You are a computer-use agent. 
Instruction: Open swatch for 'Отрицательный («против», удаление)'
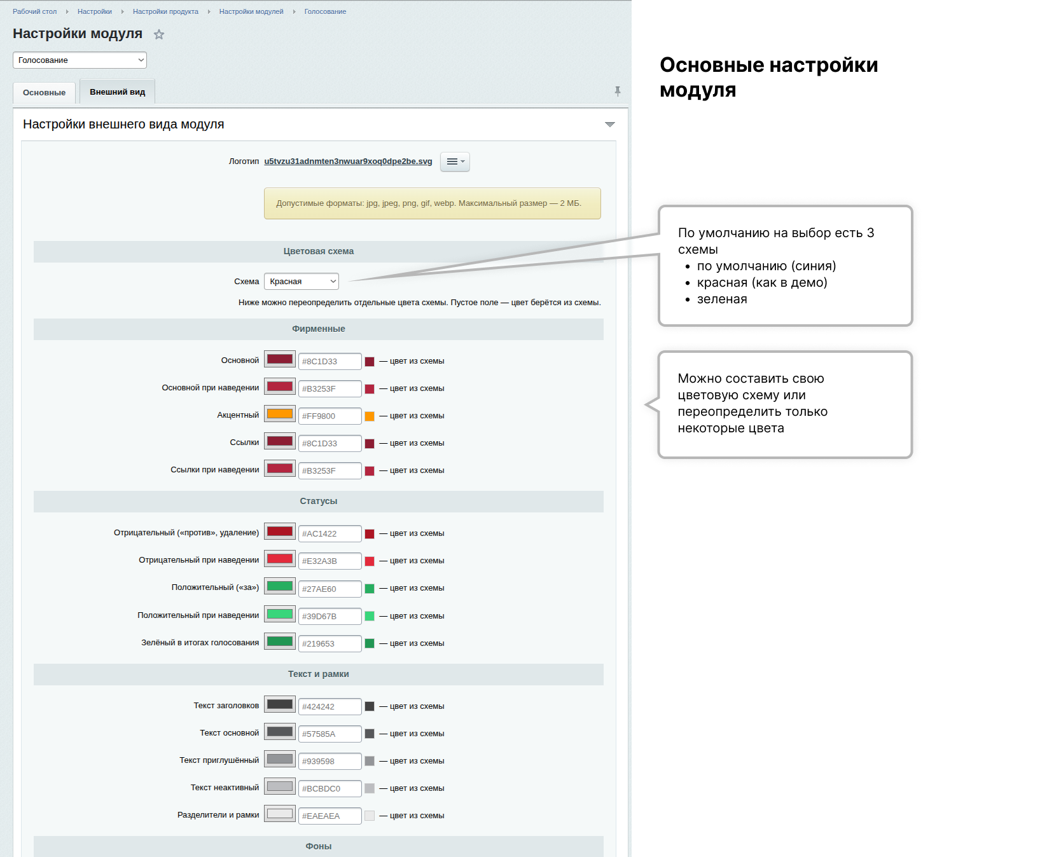click(x=280, y=531)
